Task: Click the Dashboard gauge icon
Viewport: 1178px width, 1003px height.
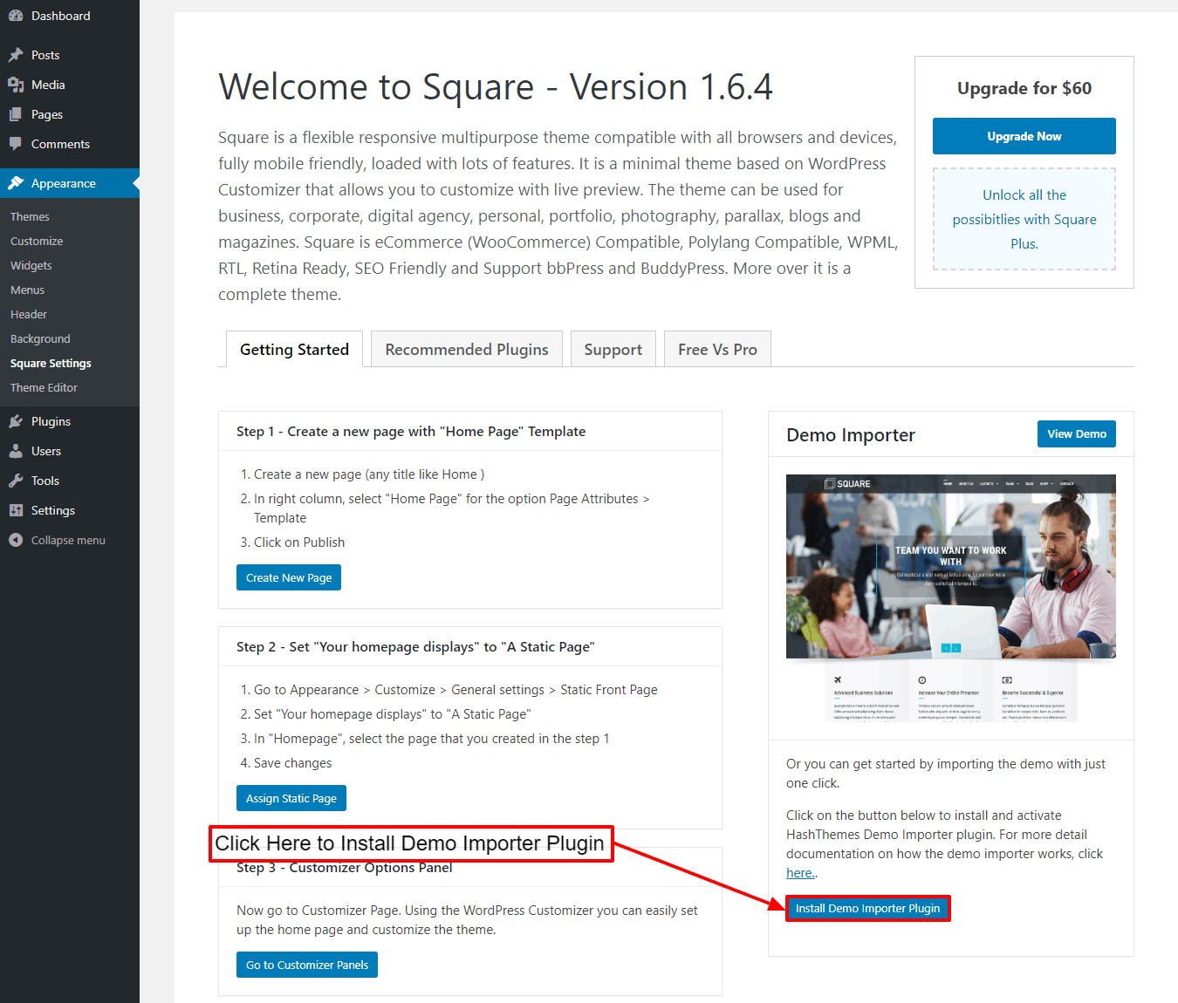Action: tap(16, 16)
